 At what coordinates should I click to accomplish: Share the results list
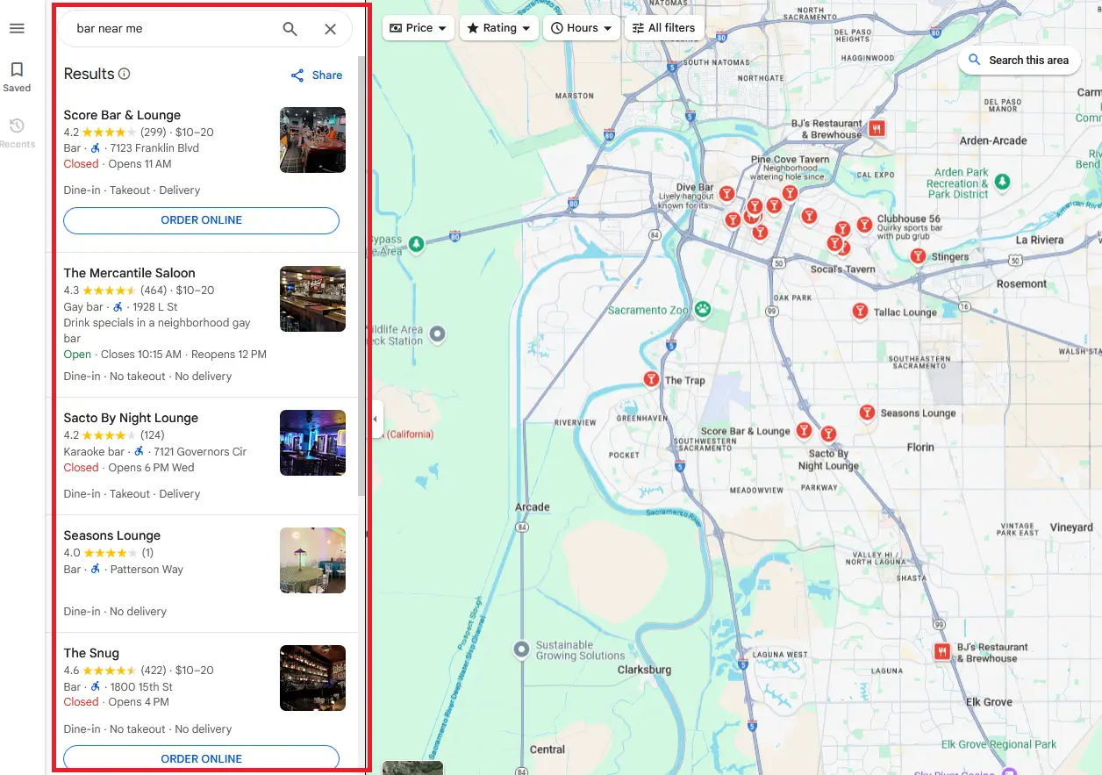(317, 75)
